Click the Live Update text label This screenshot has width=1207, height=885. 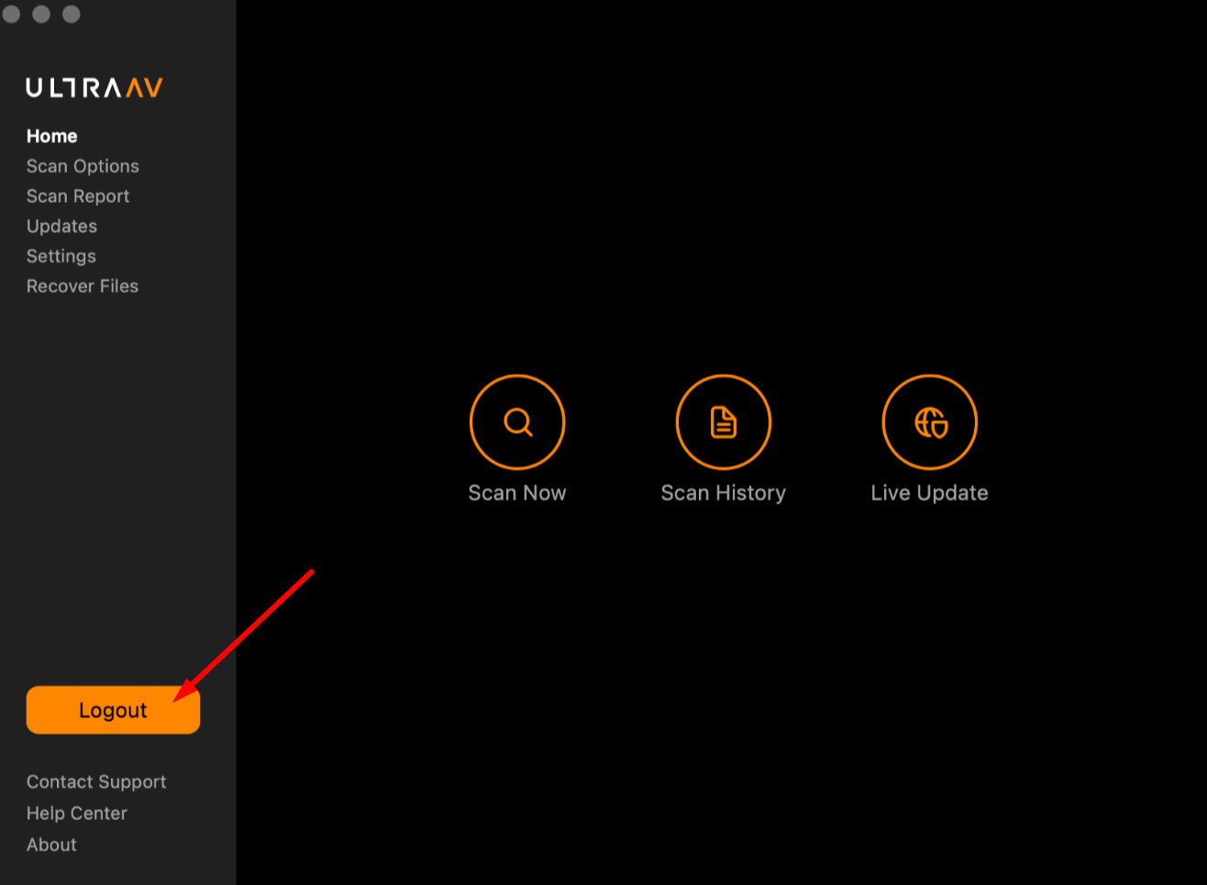930,492
